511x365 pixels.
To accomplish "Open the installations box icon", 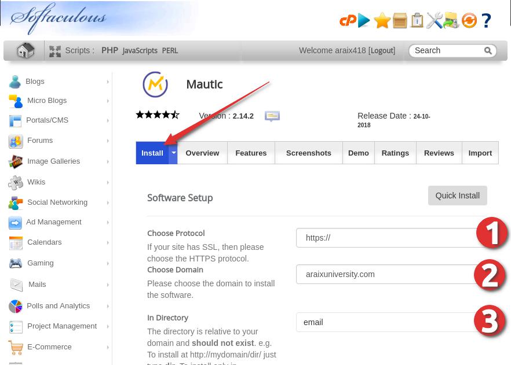I will (x=400, y=20).
